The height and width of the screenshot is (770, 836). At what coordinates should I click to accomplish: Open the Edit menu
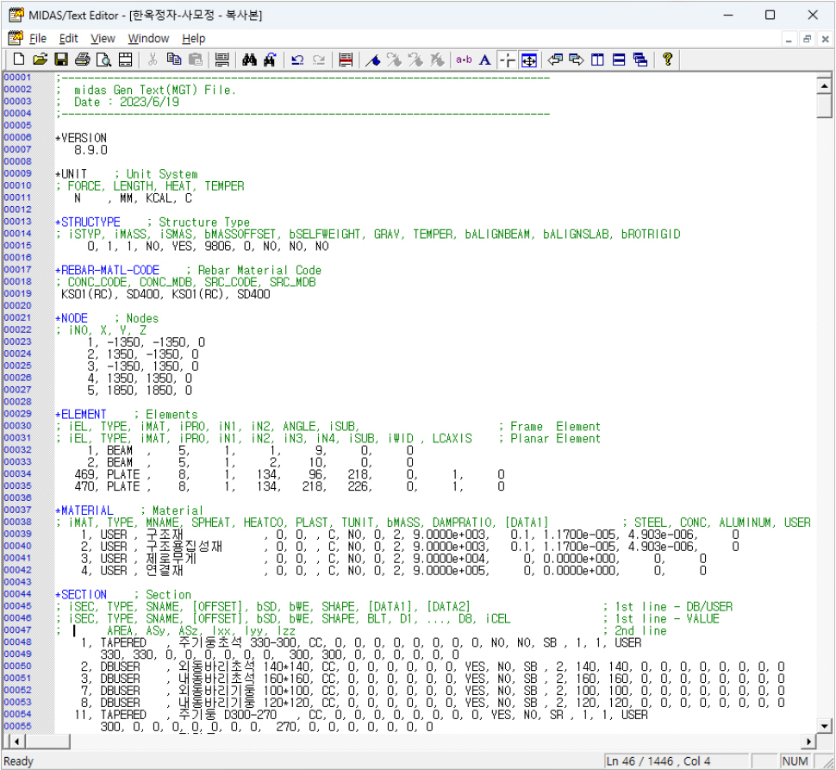pos(69,38)
